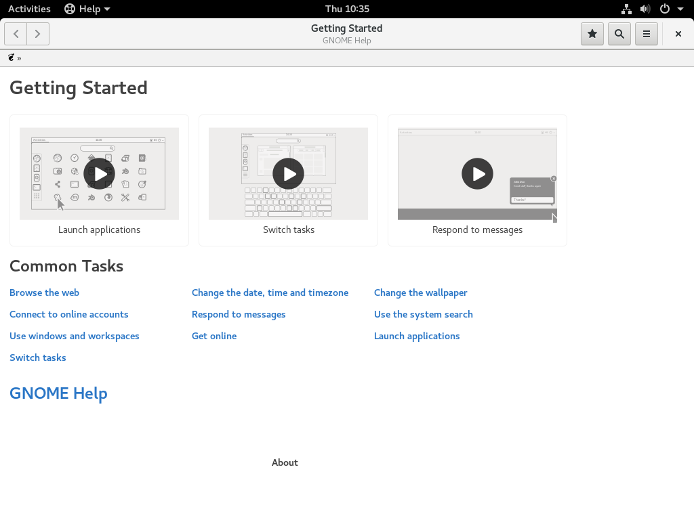The height and width of the screenshot is (520, 694).
Task: Play the Launch applications video
Action: (x=99, y=174)
